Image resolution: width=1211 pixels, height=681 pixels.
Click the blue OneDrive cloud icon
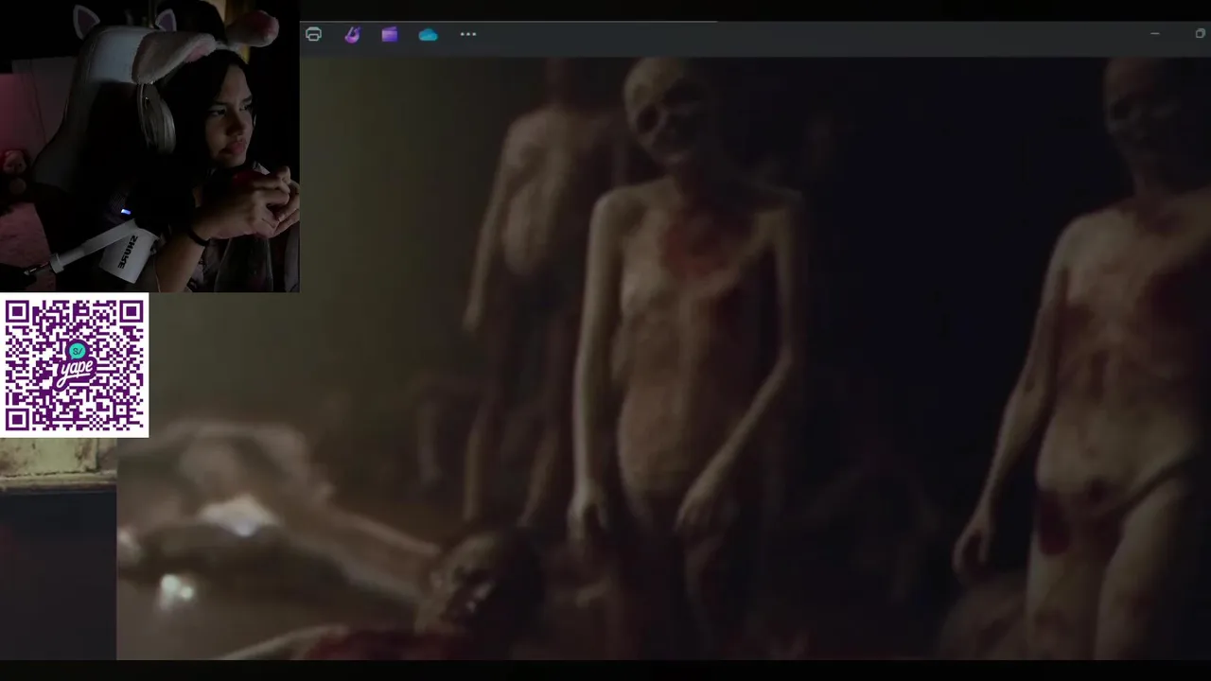pos(428,35)
